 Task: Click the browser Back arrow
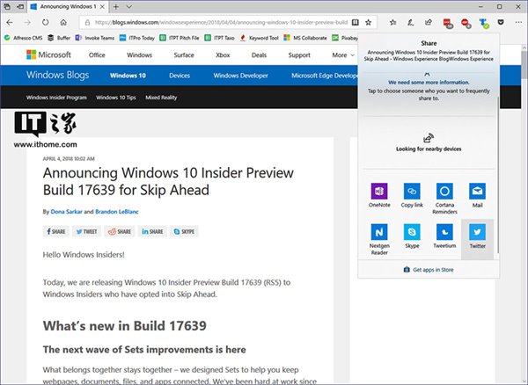[10, 23]
